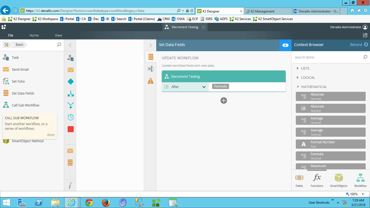Click the split arrows icon in favorites bar
The height and width of the screenshot is (208, 370).
point(70,93)
